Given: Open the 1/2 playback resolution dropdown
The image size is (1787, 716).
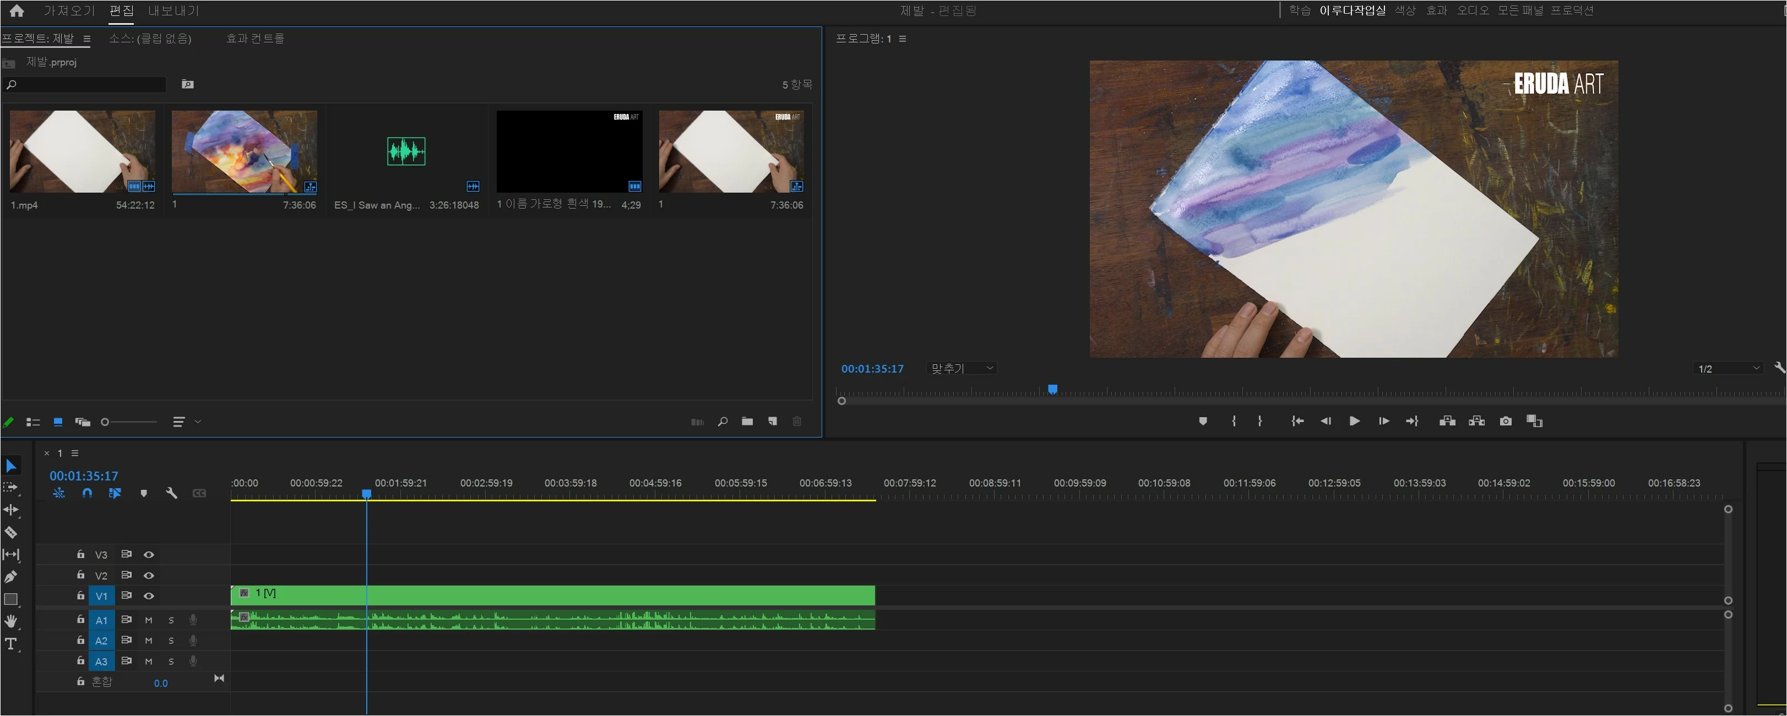Looking at the screenshot, I should pyautogui.click(x=1728, y=368).
